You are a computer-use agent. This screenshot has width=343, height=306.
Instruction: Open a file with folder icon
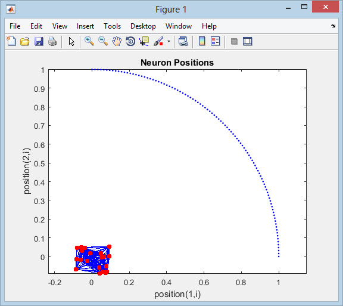[25, 41]
